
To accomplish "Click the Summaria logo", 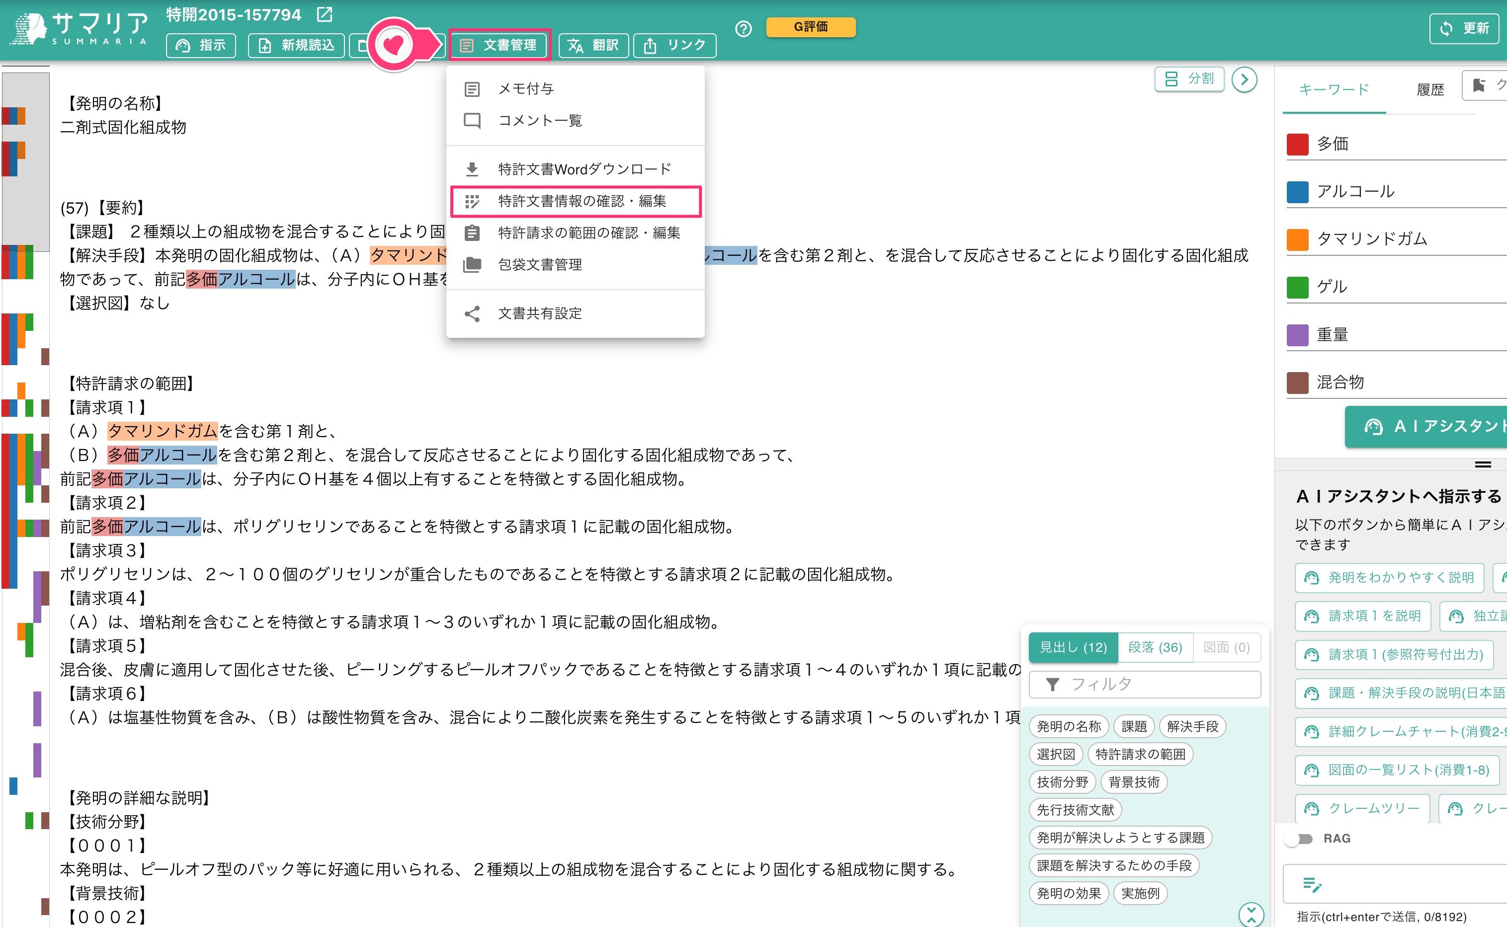I will point(80,28).
